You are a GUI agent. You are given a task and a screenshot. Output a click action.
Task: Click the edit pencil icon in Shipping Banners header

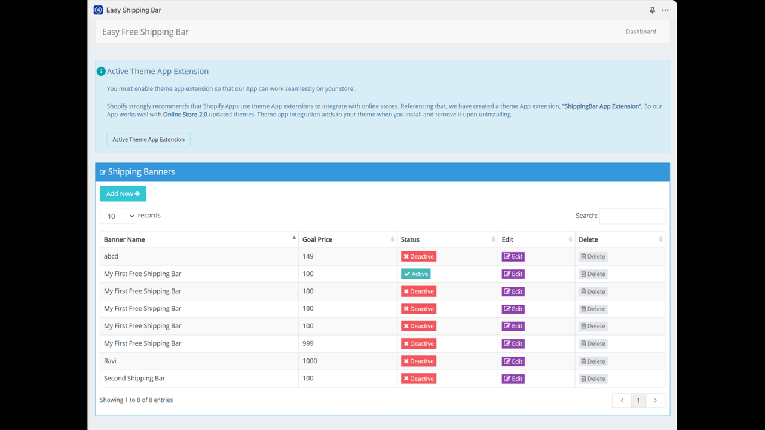103,171
